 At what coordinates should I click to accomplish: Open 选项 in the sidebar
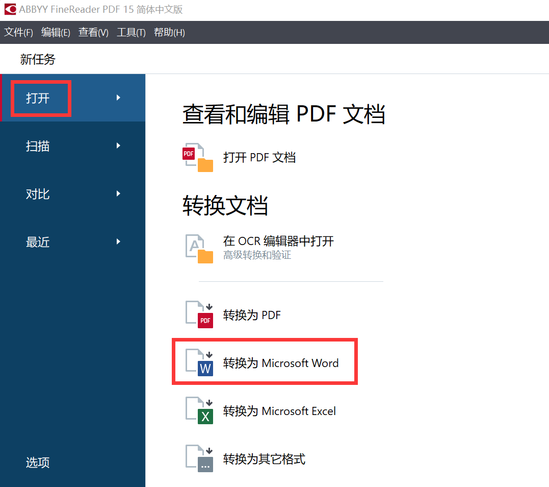pyautogui.click(x=38, y=462)
